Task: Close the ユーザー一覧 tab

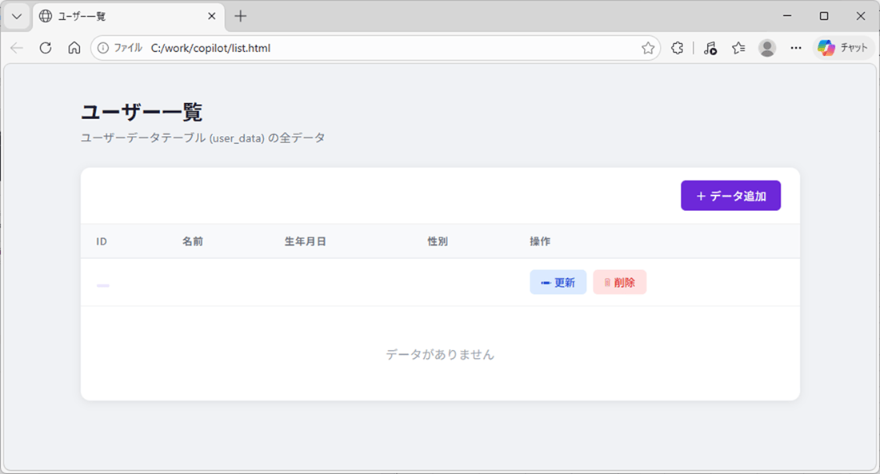Action: coord(212,16)
